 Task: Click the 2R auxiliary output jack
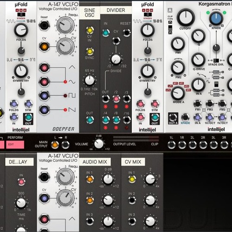click(x=203, y=145)
